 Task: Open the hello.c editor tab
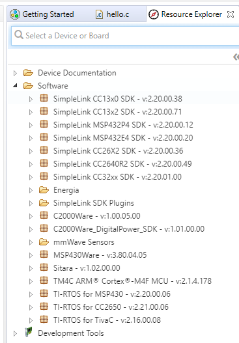point(112,14)
